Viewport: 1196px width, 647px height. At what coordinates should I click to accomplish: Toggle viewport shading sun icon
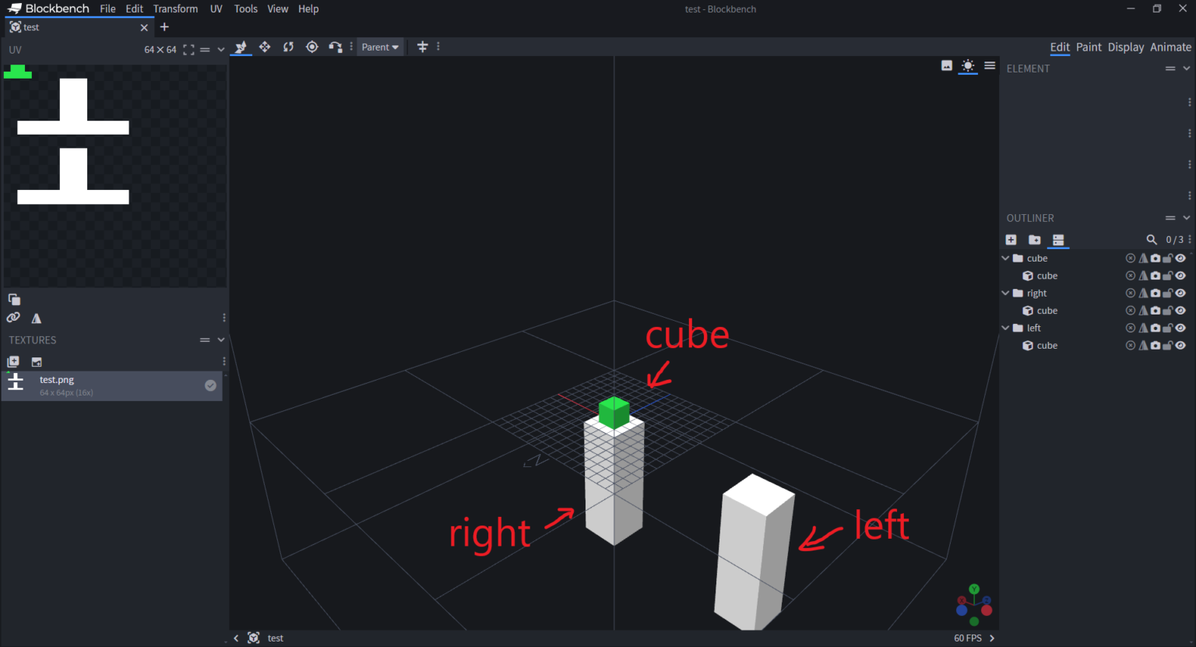(967, 65)
